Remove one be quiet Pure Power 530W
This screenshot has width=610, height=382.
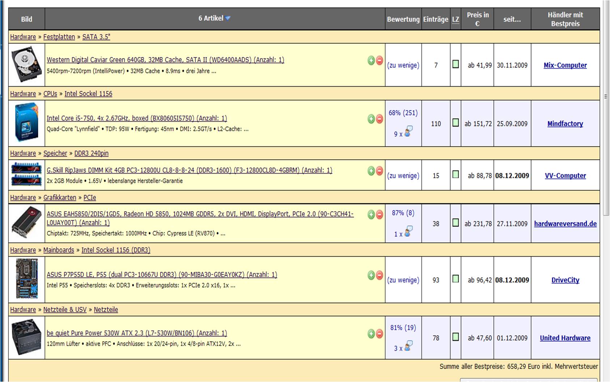(x=379, y=334)
